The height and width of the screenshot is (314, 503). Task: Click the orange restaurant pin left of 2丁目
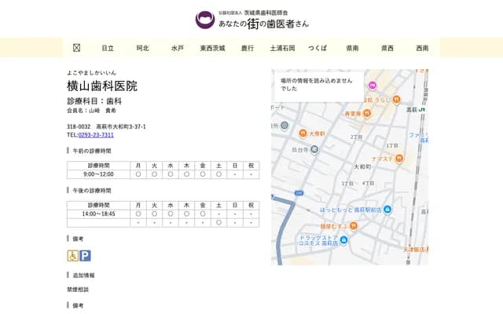point(303,133)
